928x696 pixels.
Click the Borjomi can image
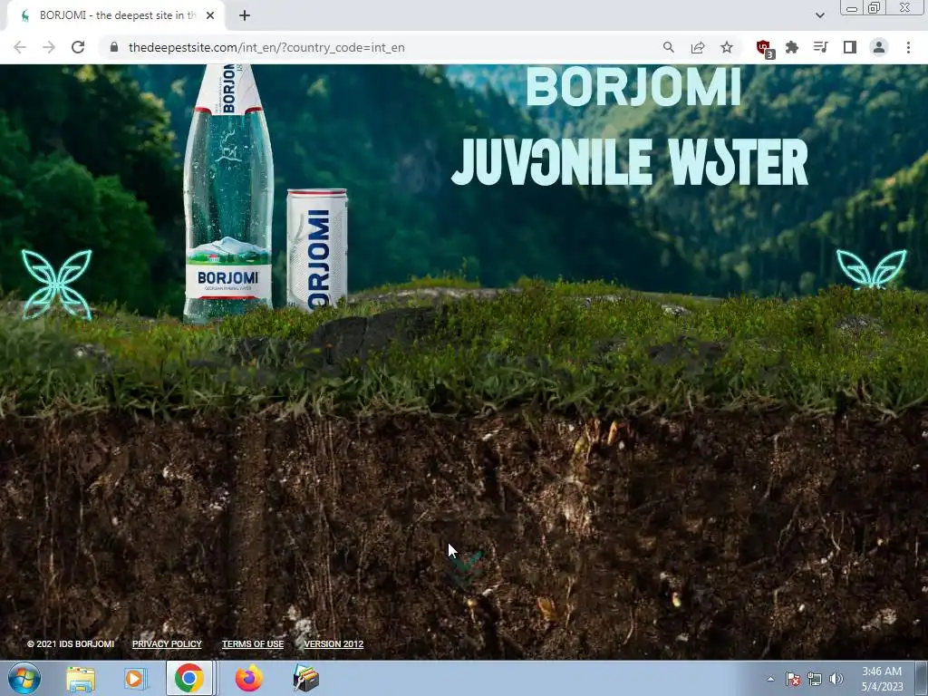coord(316,250)
